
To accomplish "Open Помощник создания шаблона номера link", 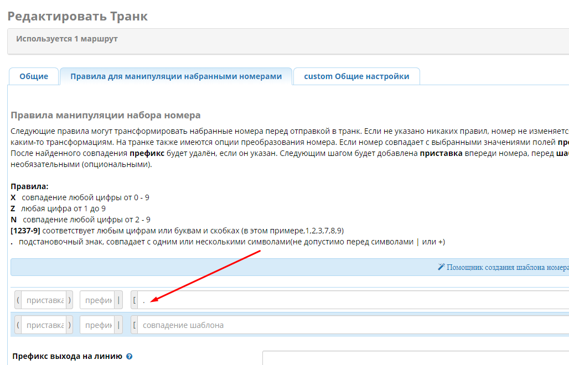I will pos(506,267).
